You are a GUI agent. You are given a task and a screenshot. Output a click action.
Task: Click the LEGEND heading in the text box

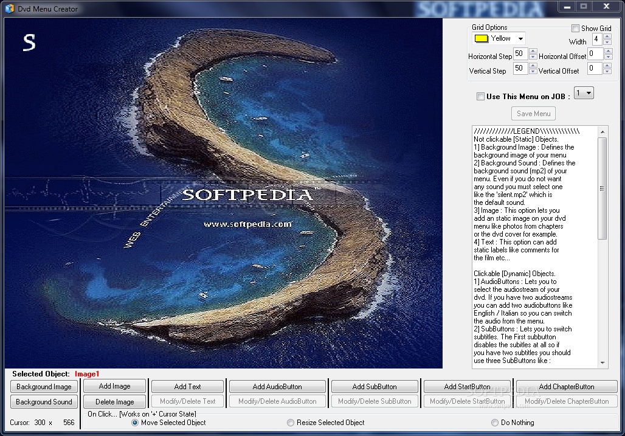pos(526,131)
